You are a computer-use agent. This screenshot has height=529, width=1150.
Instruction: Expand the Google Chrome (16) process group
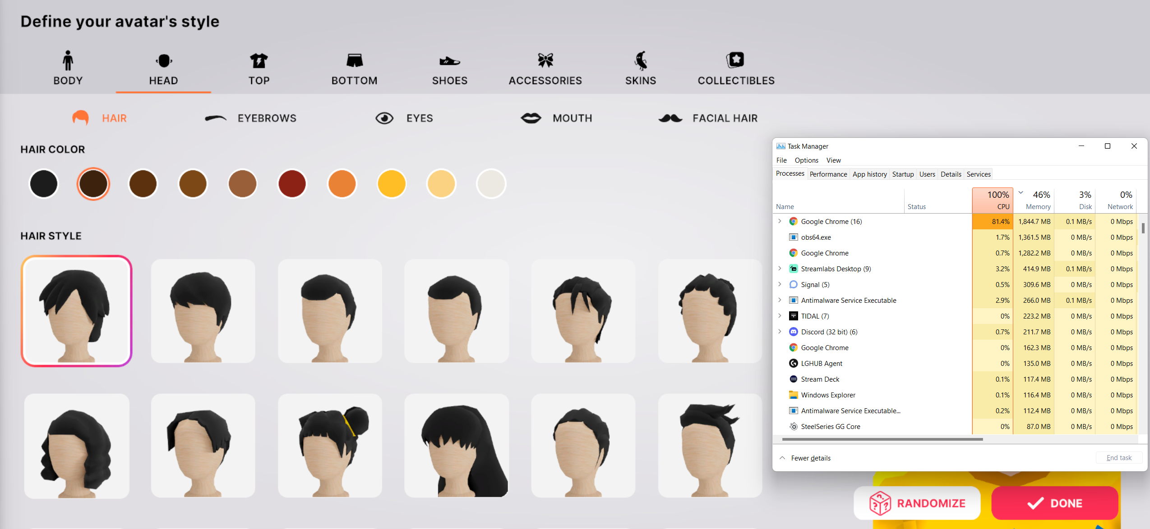click(780, 221)
